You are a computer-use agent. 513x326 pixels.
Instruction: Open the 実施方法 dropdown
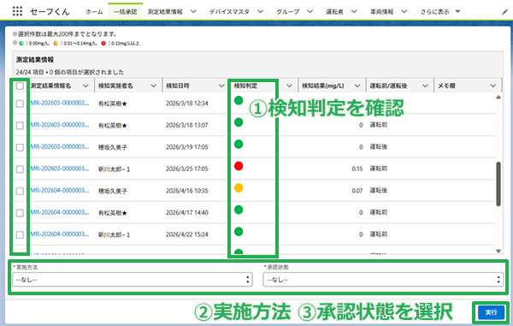click(x=133, y=280)
